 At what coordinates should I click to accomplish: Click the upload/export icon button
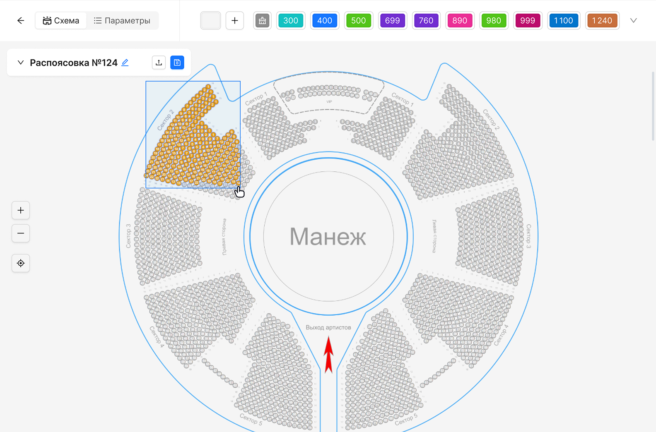point(159,62)
